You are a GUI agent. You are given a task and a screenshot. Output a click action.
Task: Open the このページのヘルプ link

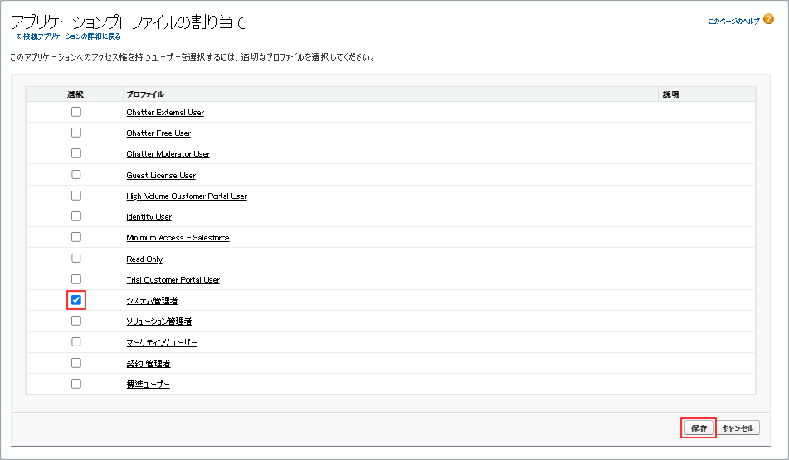tap(733, 21)
